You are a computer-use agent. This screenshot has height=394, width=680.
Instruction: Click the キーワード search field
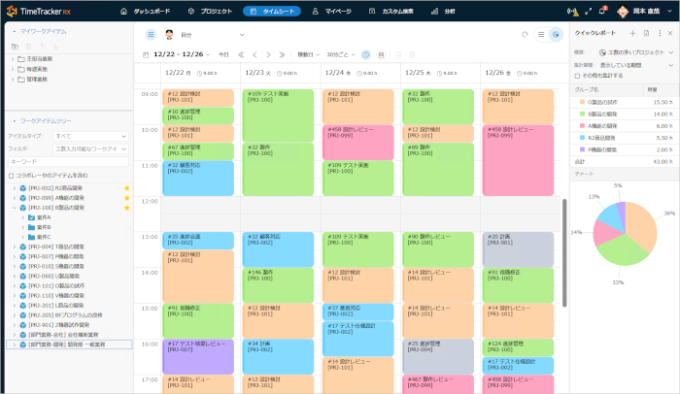coord(69,162)
